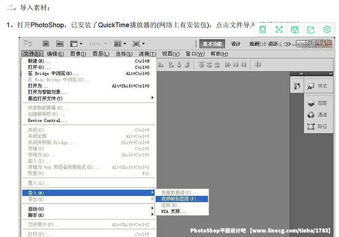Open the 图层(L) menu

pyautogui.click(x=101, y=54)
